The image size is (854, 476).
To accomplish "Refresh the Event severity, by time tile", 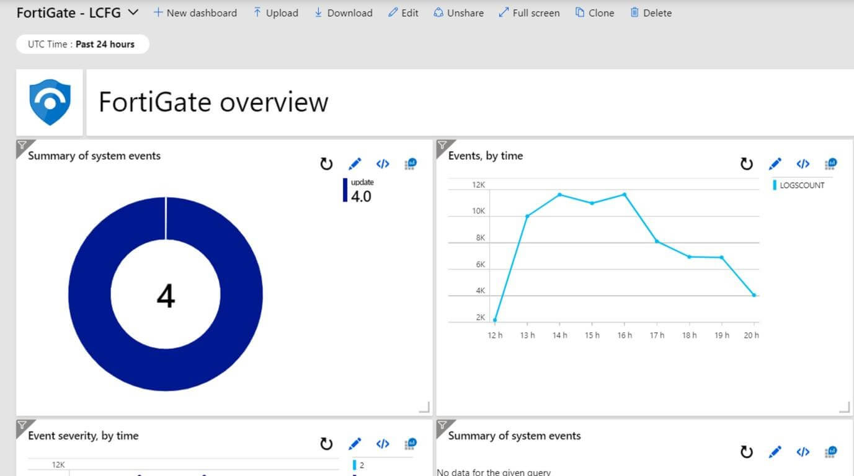I will [326, 444].
